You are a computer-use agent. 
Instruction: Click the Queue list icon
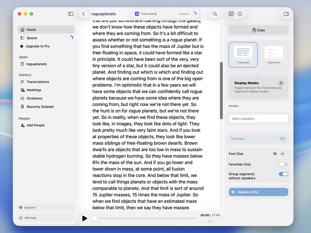click(22, 38)
